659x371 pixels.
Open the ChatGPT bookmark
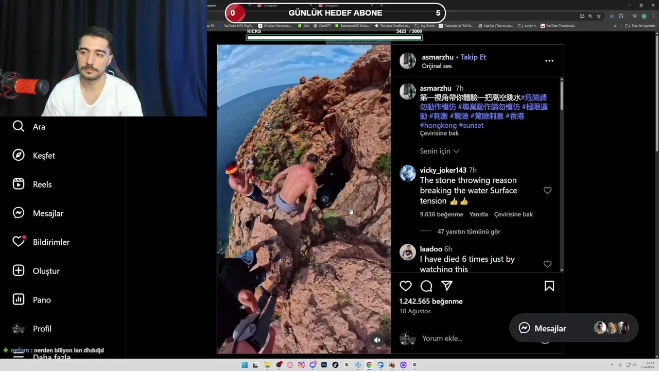click(x=322, y=25)
